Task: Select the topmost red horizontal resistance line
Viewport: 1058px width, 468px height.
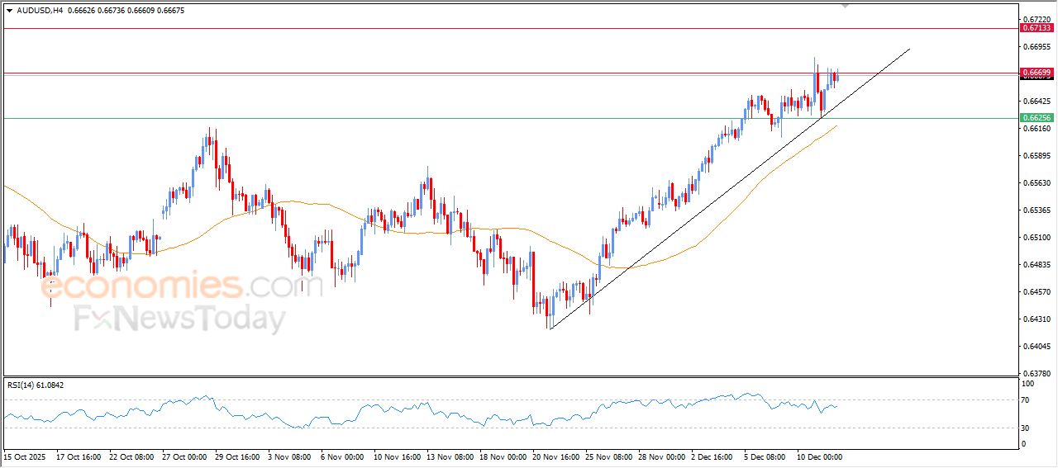Action: (x=413, y=28)
